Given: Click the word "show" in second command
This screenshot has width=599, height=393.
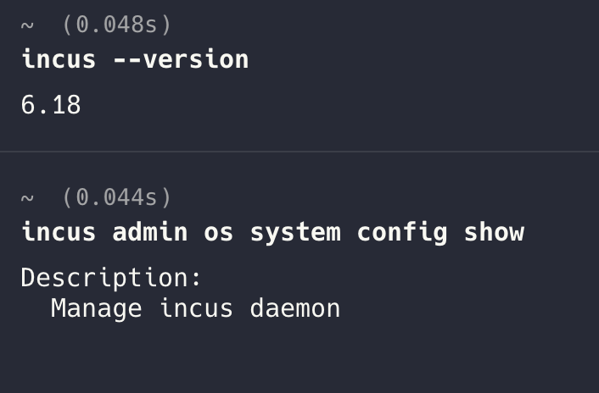Looking at the screenshot, I should tap(494, 232).
